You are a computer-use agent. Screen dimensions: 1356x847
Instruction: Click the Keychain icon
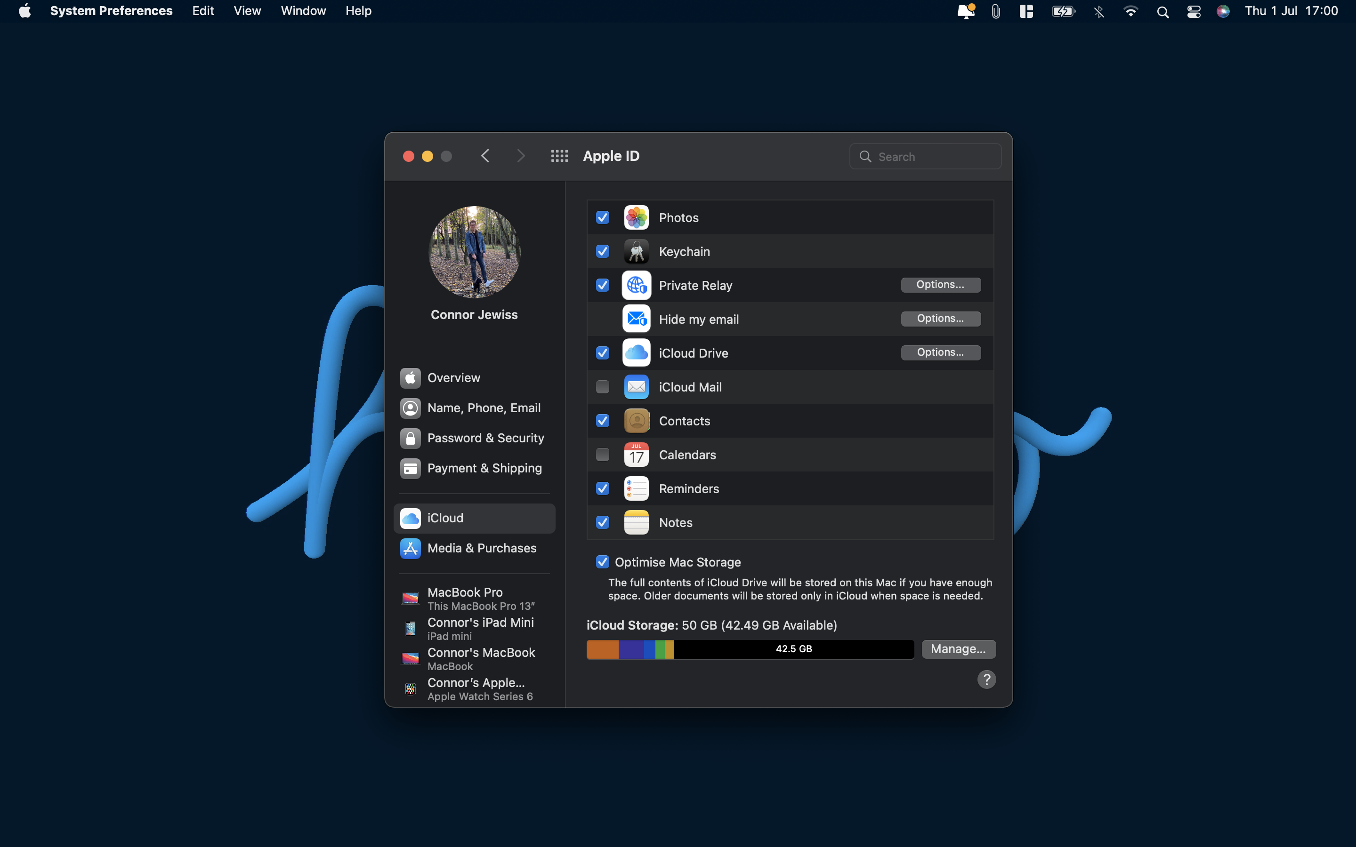pyautogui.click(x=636, y=252)
